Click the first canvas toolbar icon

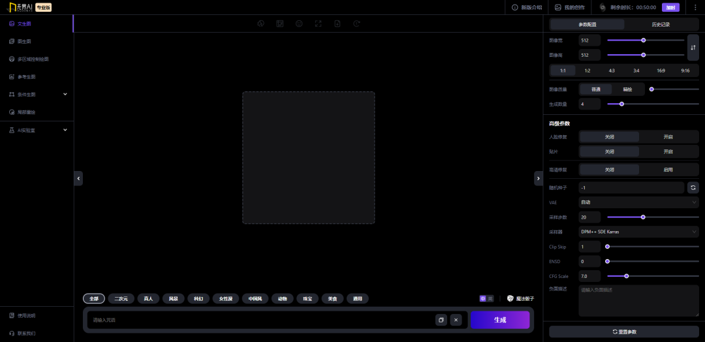pos(260,23)
